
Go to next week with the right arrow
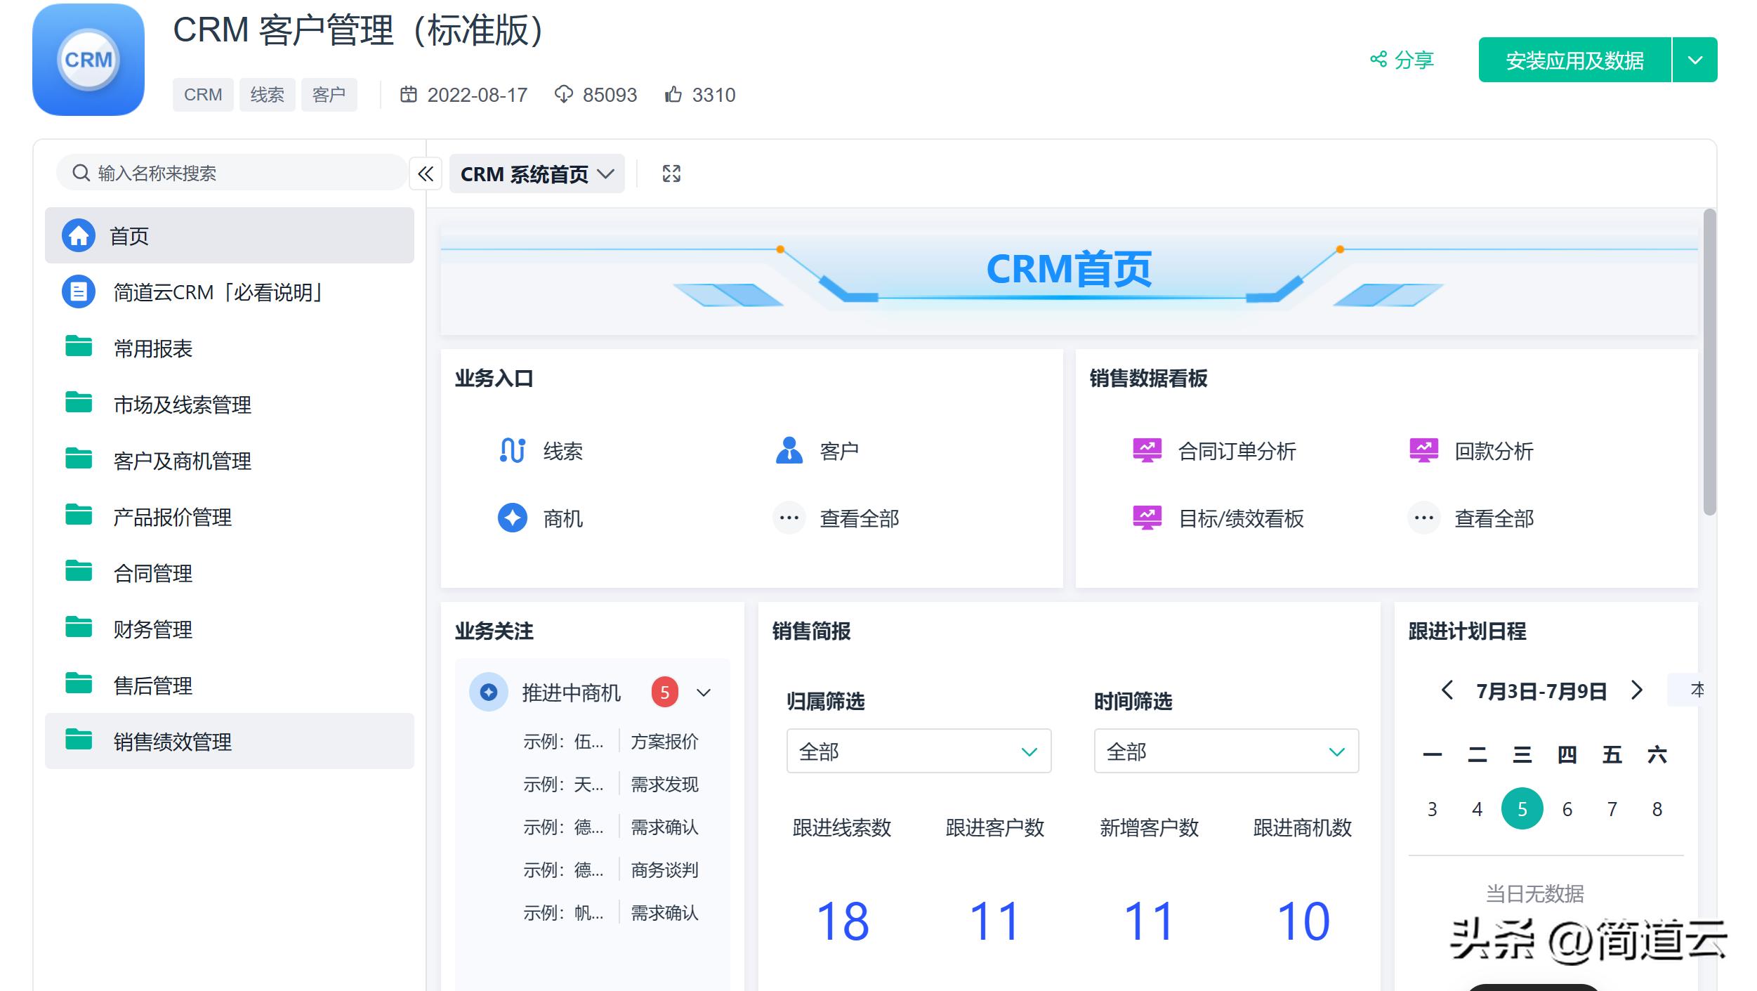(1638, 691)
